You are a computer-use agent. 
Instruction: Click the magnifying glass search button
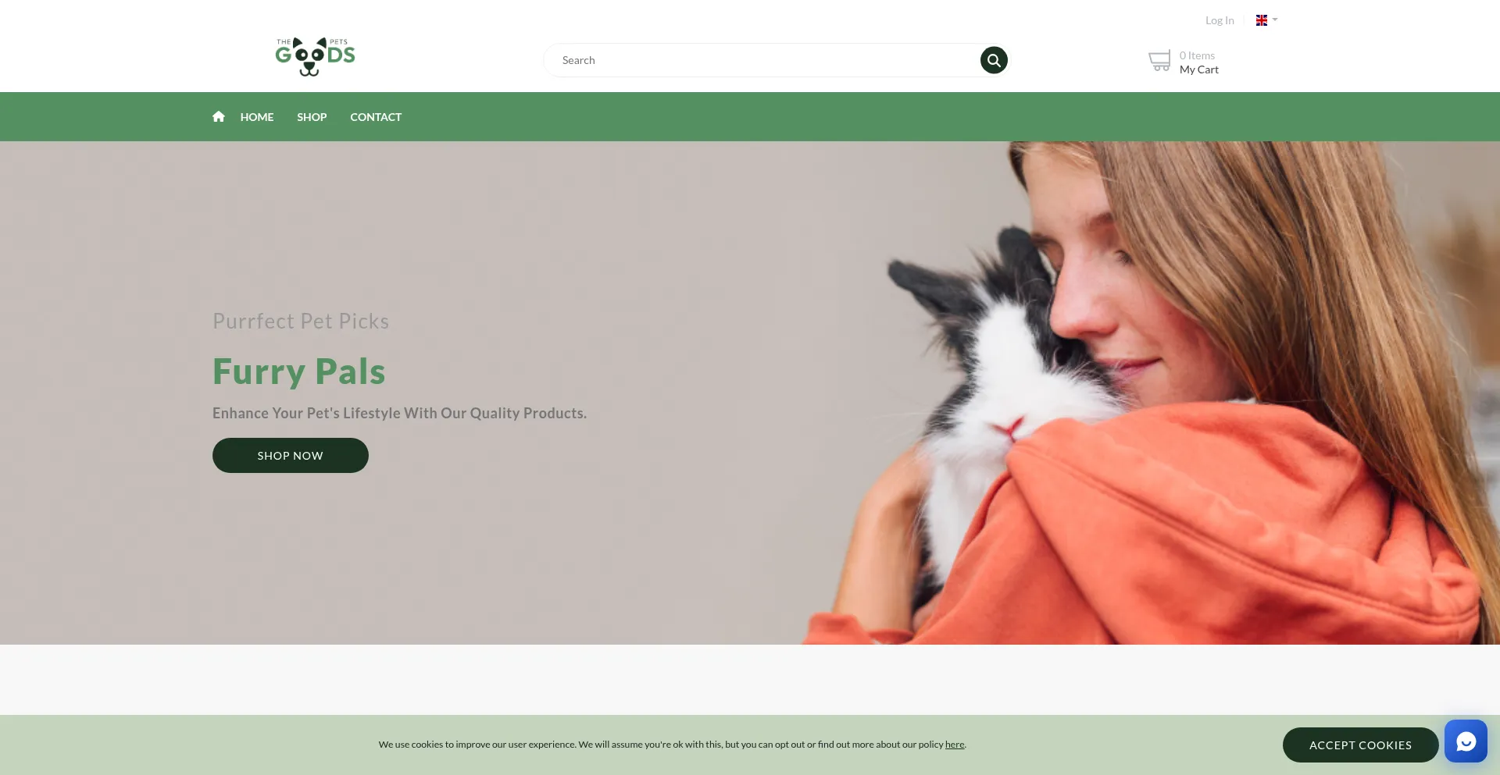point(994,60)
